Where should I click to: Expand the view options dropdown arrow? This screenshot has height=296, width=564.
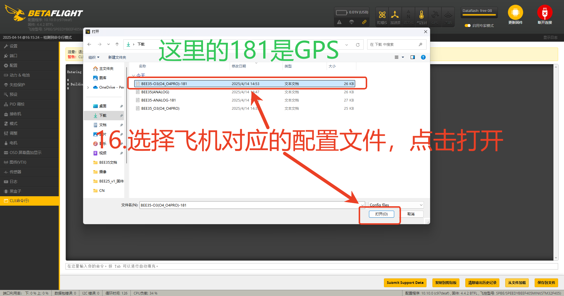pos(403,57)
